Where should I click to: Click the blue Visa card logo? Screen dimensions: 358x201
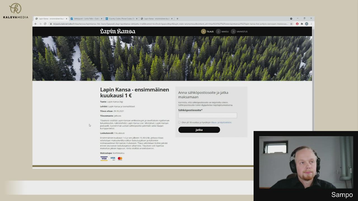coord(104,159)
